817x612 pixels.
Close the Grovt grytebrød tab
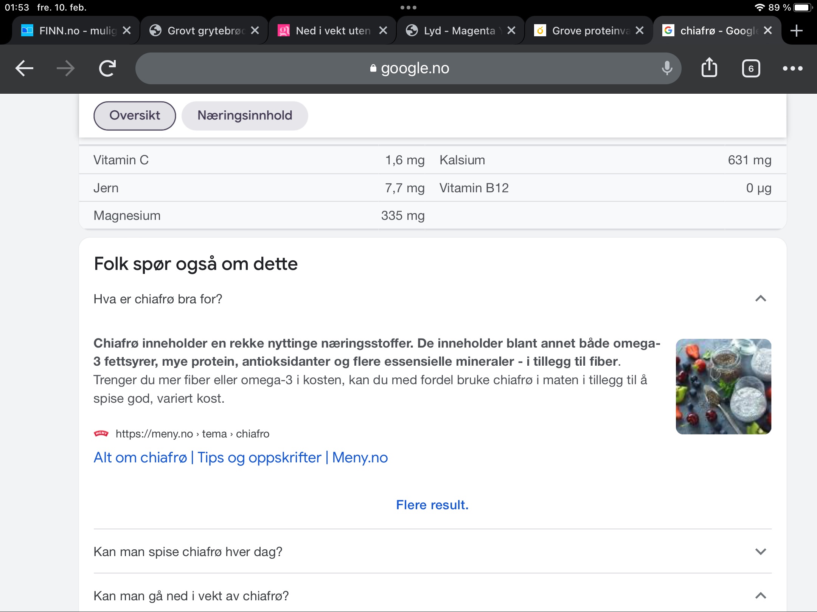coord(255,31)
